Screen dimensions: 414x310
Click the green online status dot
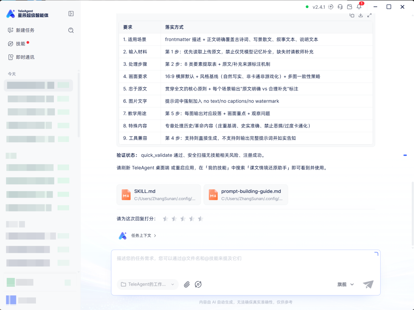click(x=307, y=7)
